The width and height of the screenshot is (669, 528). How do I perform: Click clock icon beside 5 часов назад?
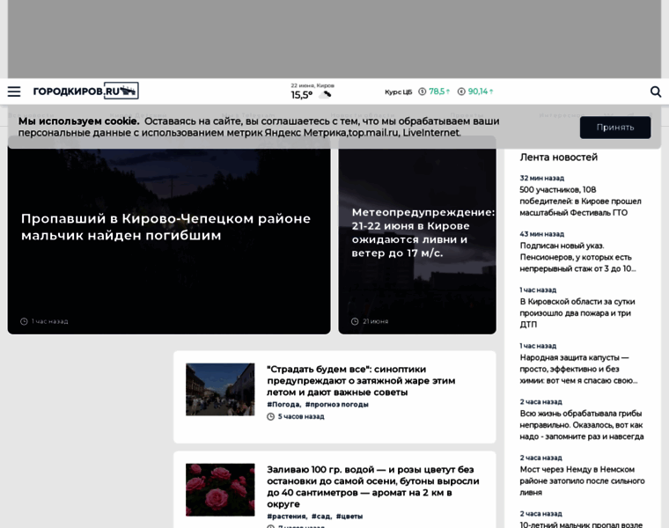(x=270, y=417)
